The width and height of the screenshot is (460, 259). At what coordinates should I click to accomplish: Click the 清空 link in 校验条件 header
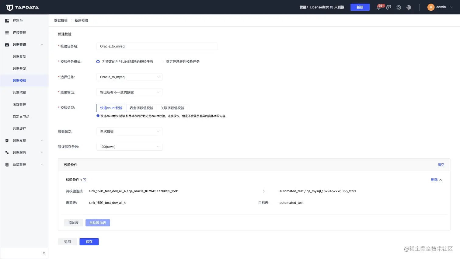pyautogui.click(x=441, y=165)
